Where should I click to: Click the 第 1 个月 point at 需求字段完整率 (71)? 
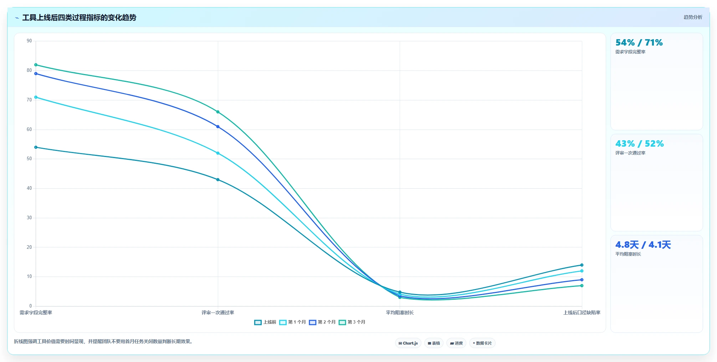point(36,97)
